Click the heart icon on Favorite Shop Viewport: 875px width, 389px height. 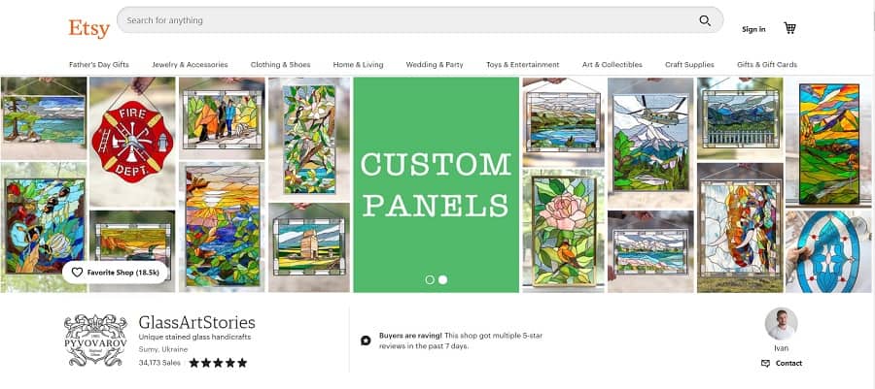pos(77,273)
